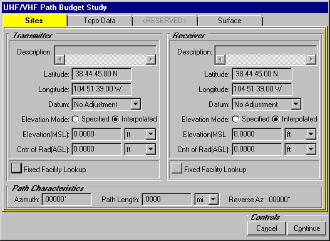Click the Transmitter Latitude field
Image resolution: width=330 pixels, height=241 pixels.
[101, 74]
